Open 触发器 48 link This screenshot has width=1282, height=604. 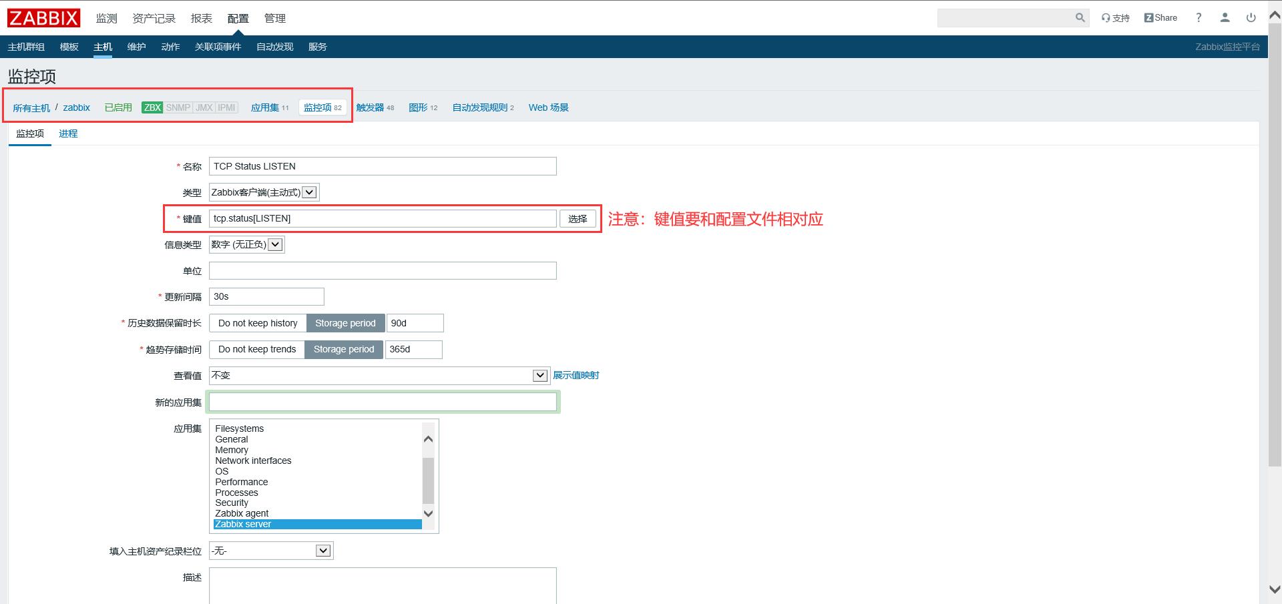[375, 107]
